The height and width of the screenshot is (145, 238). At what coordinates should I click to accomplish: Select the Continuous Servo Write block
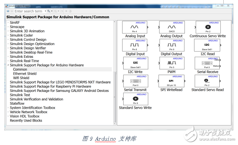208,27
